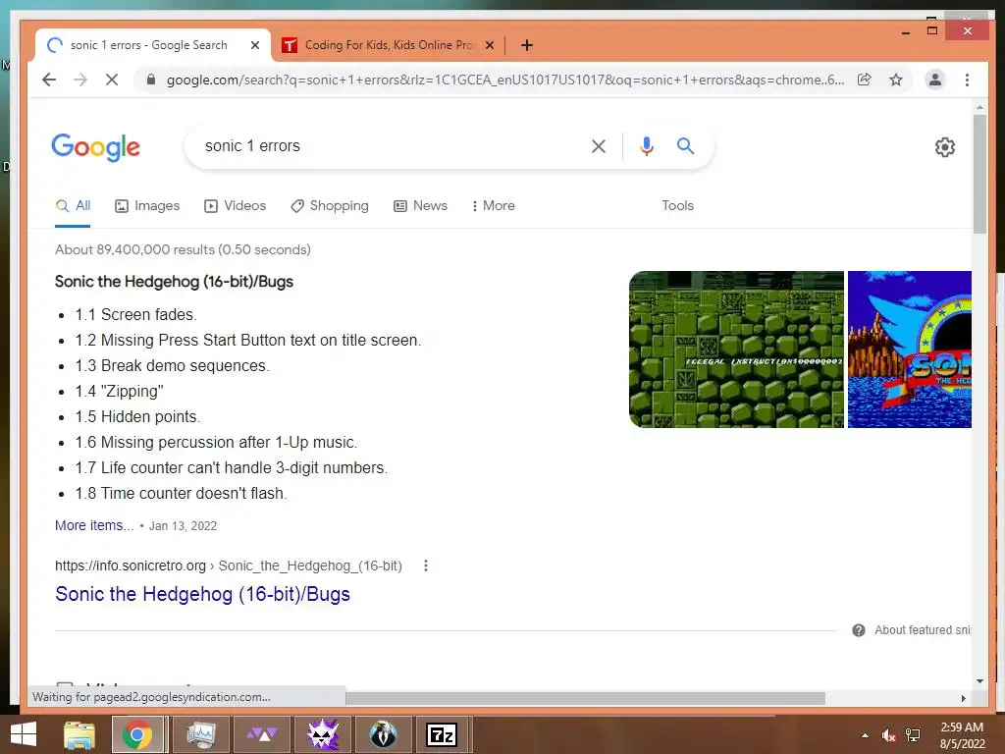Stop page loading with the X button
The image size is (1005, 754).
(x=112, y=80)
